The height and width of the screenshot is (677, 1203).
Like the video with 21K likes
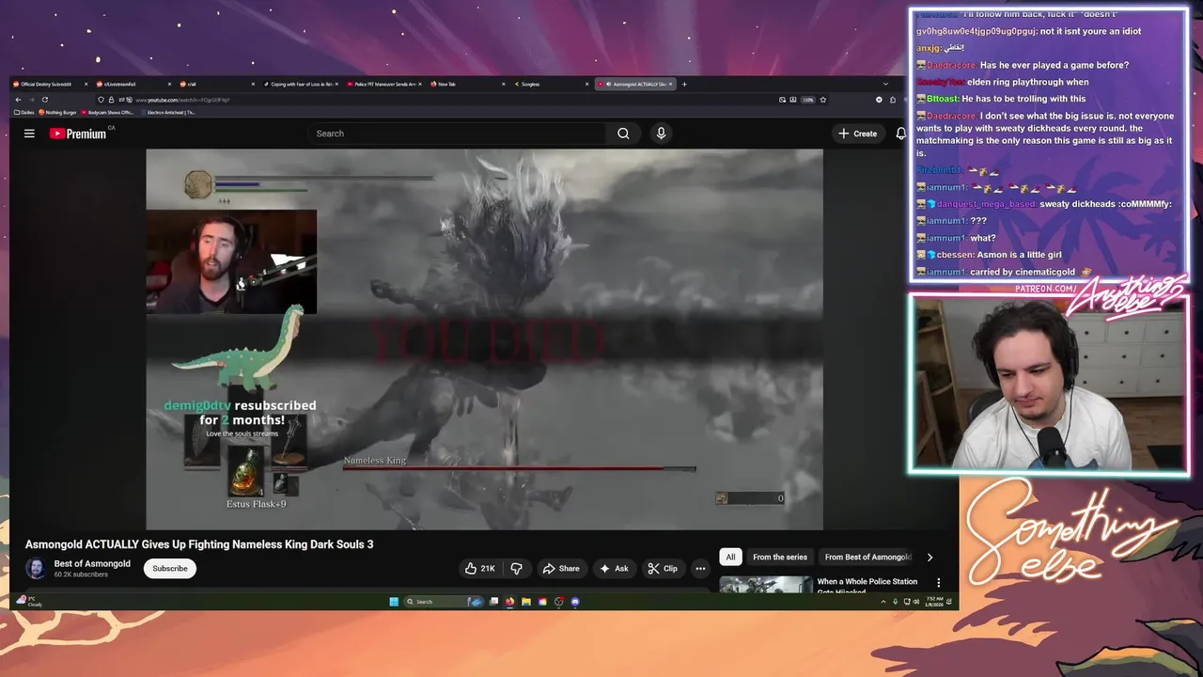point(480,568)
